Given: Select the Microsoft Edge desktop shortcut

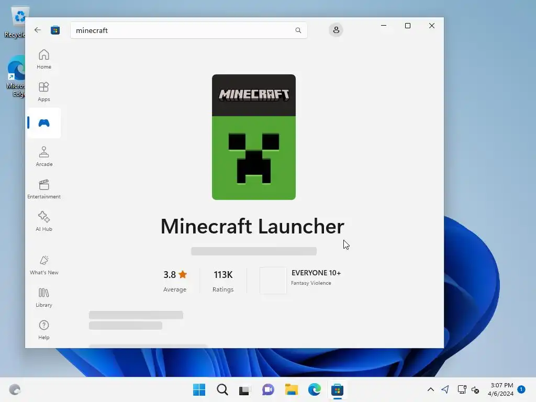Looking at the screenshot, I should (16, 76).
